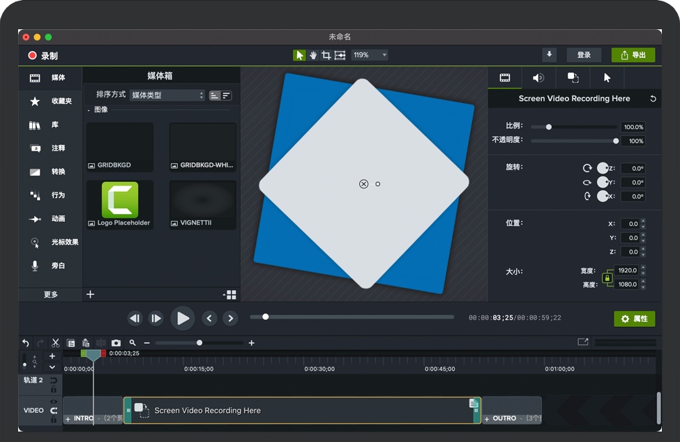
Task: Open 光标效果 (Cursor Effects) in the sidebar
Action: click(x=50, y=243)
